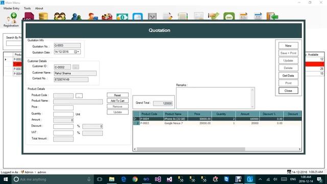Click the Customer ID browse ellipsis button

point(76,67)
